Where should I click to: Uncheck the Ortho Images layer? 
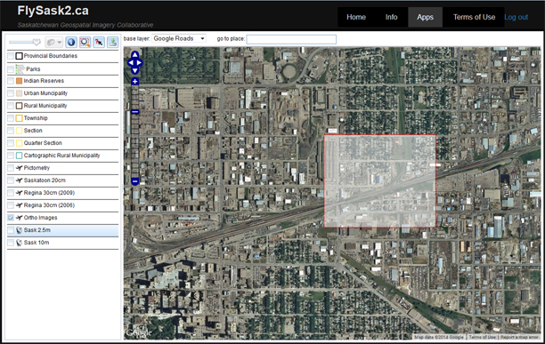click(11, 218)
